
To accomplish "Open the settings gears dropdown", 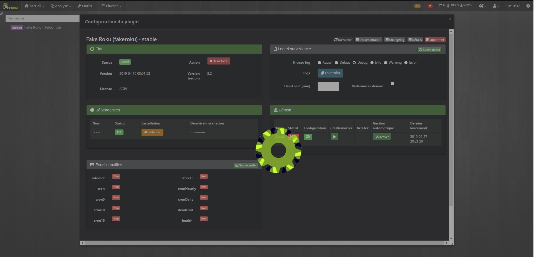I will click(x=482, y=6).
